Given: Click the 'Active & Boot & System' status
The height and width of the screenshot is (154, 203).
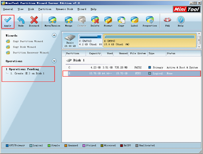Looking at the screenshot, I should pos(182,68).
